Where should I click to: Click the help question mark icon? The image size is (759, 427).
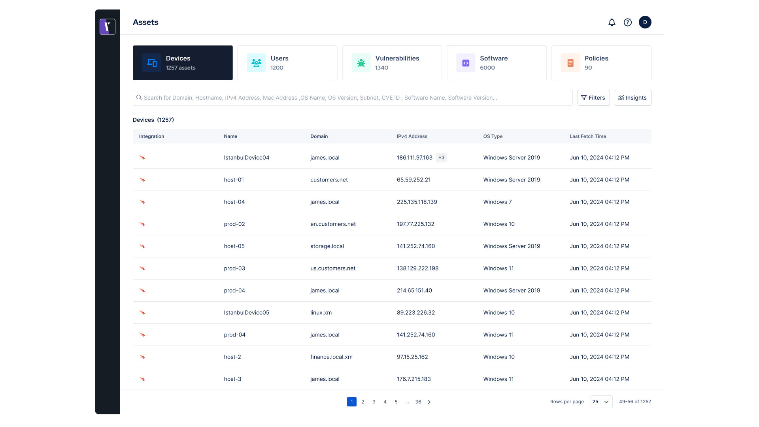tap(628, 22)
